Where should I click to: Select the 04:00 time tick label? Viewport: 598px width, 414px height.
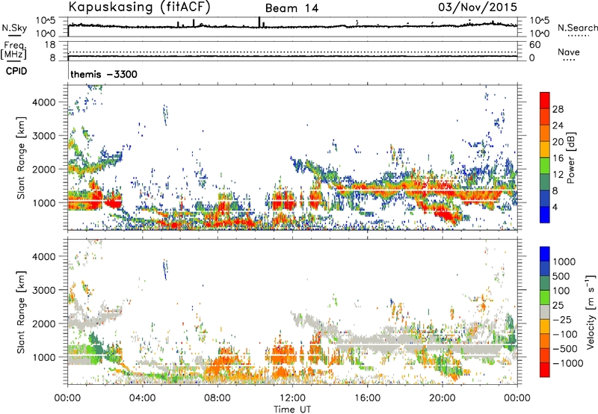(142, 398)
